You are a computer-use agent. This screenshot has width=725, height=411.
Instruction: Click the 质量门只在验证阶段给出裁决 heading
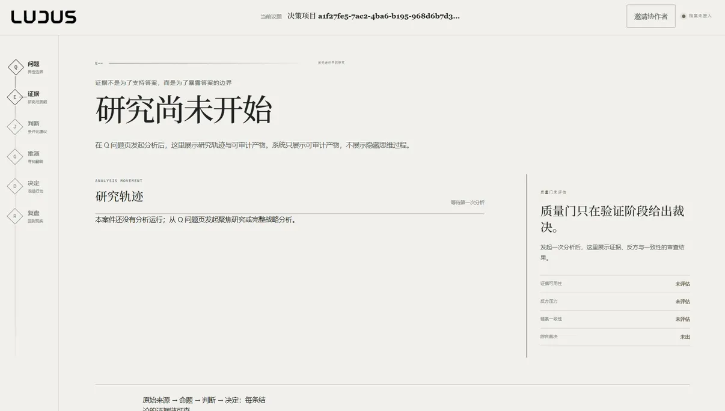(x=612, y=219)
